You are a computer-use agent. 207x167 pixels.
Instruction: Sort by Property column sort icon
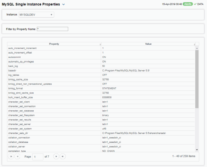100,44
